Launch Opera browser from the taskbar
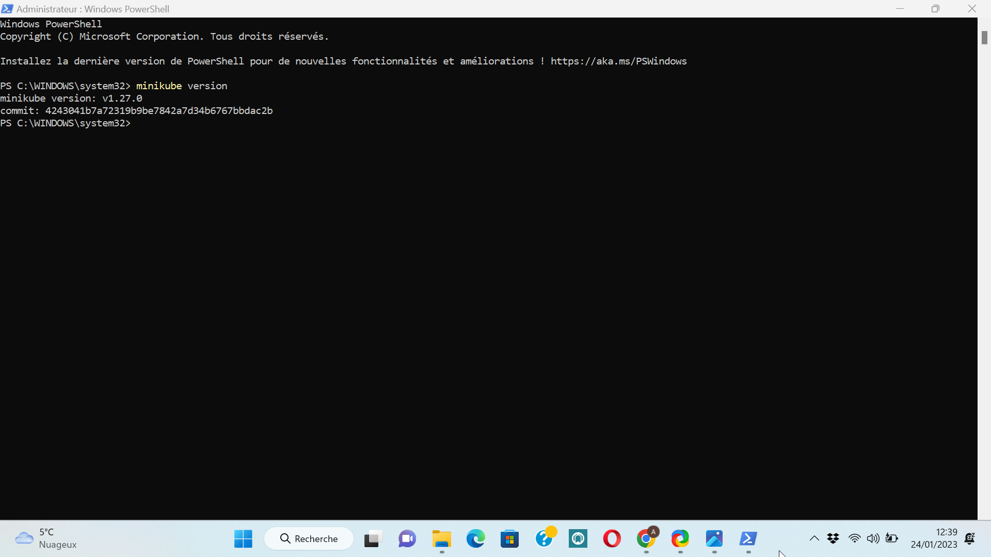This screenshot has width=991, height=557. click(612, 539)
